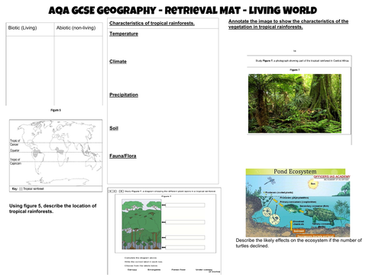Click the bottom label box of rainforest layers
The image size is (382, 277).
pos(185,247)
